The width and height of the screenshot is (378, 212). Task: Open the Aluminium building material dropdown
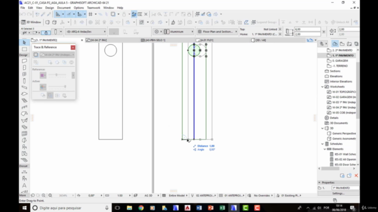tap(178, 32)
